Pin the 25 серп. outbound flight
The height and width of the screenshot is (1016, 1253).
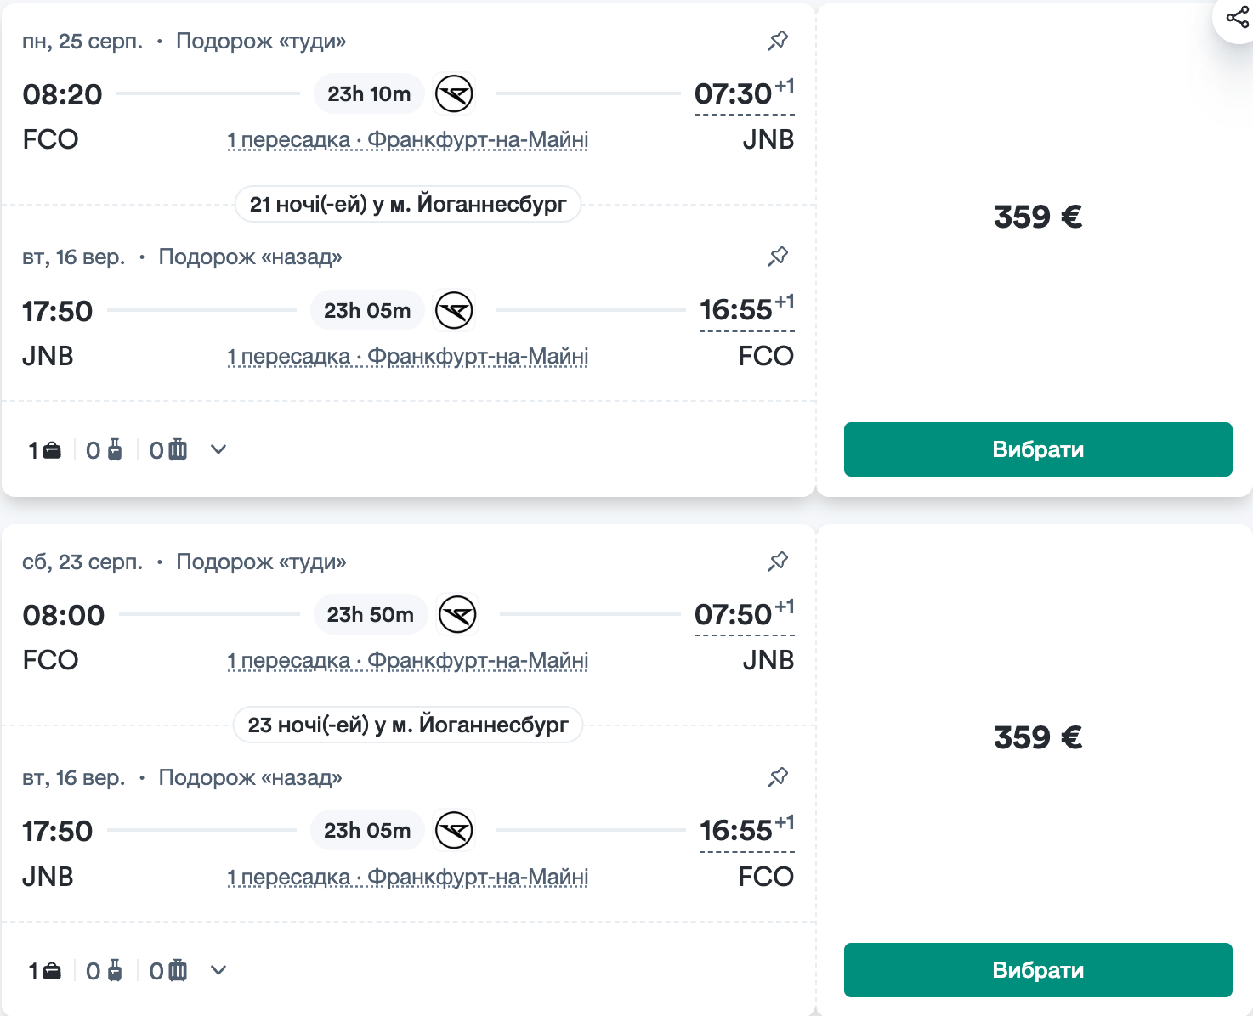tap(778, 41)
